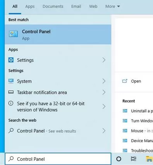
Task: Switch to the Web filter tab
Action: coord(93,6)
